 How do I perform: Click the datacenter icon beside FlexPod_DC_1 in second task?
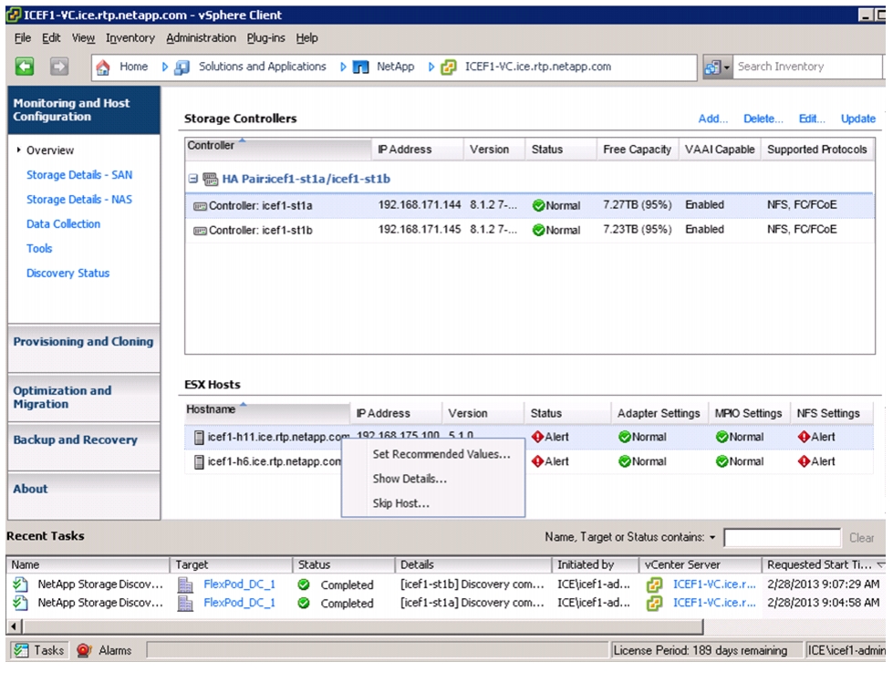coord(185,603)
